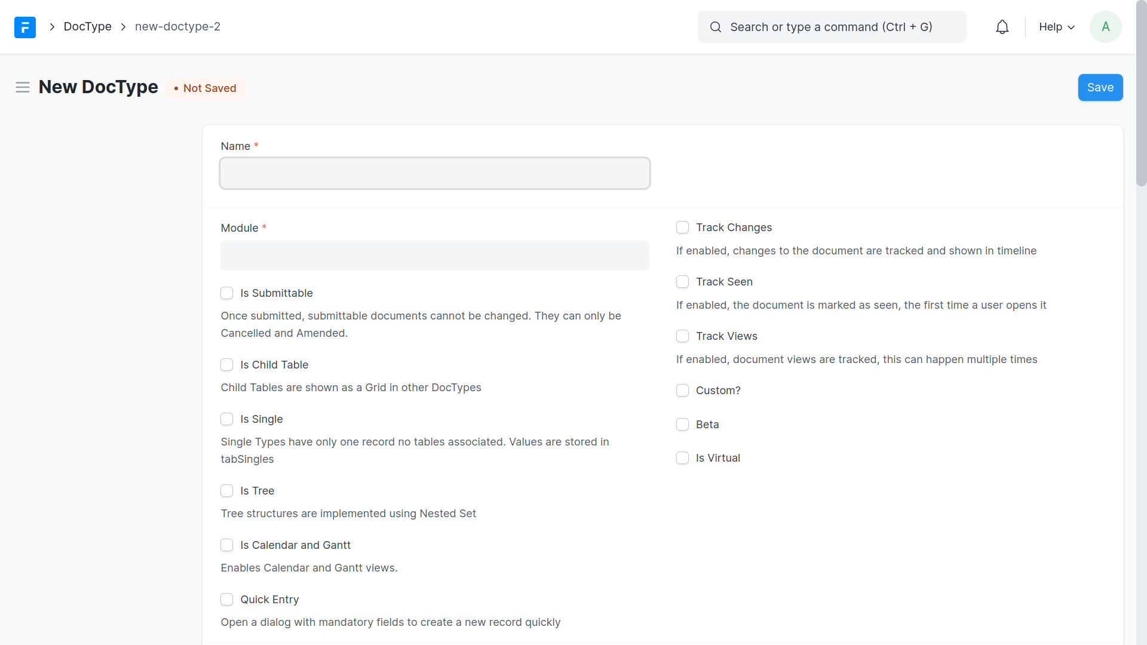Screen dimensions: 1147x645
Task: Check the Is Virtual checkbox
Action: [682, 458]
